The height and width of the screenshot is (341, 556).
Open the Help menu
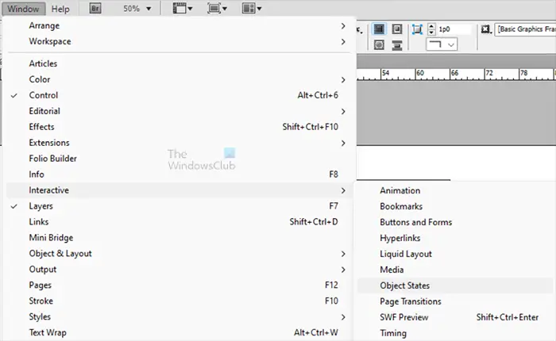click(60, 9)
